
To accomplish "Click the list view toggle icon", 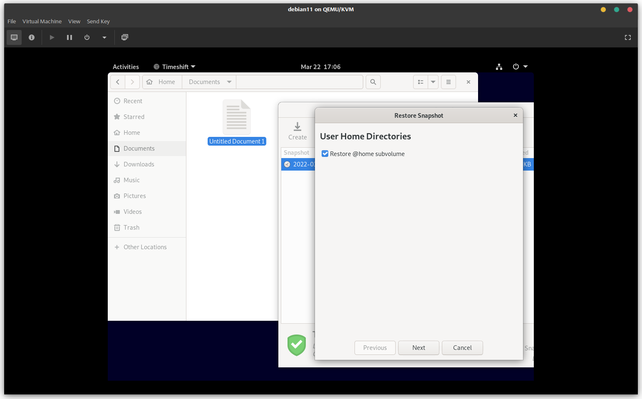I will [421, 82].
